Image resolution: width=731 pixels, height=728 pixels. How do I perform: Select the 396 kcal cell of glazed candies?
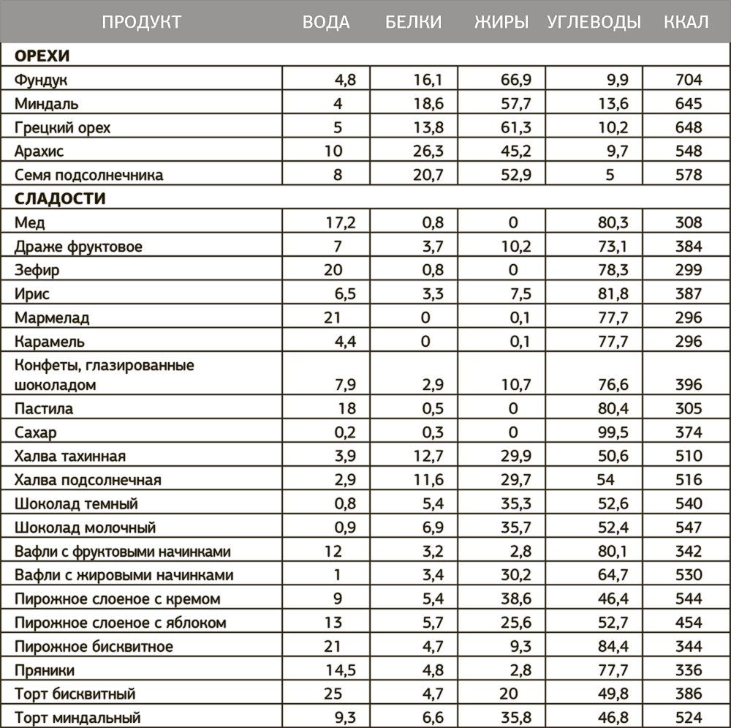(689, 385)
